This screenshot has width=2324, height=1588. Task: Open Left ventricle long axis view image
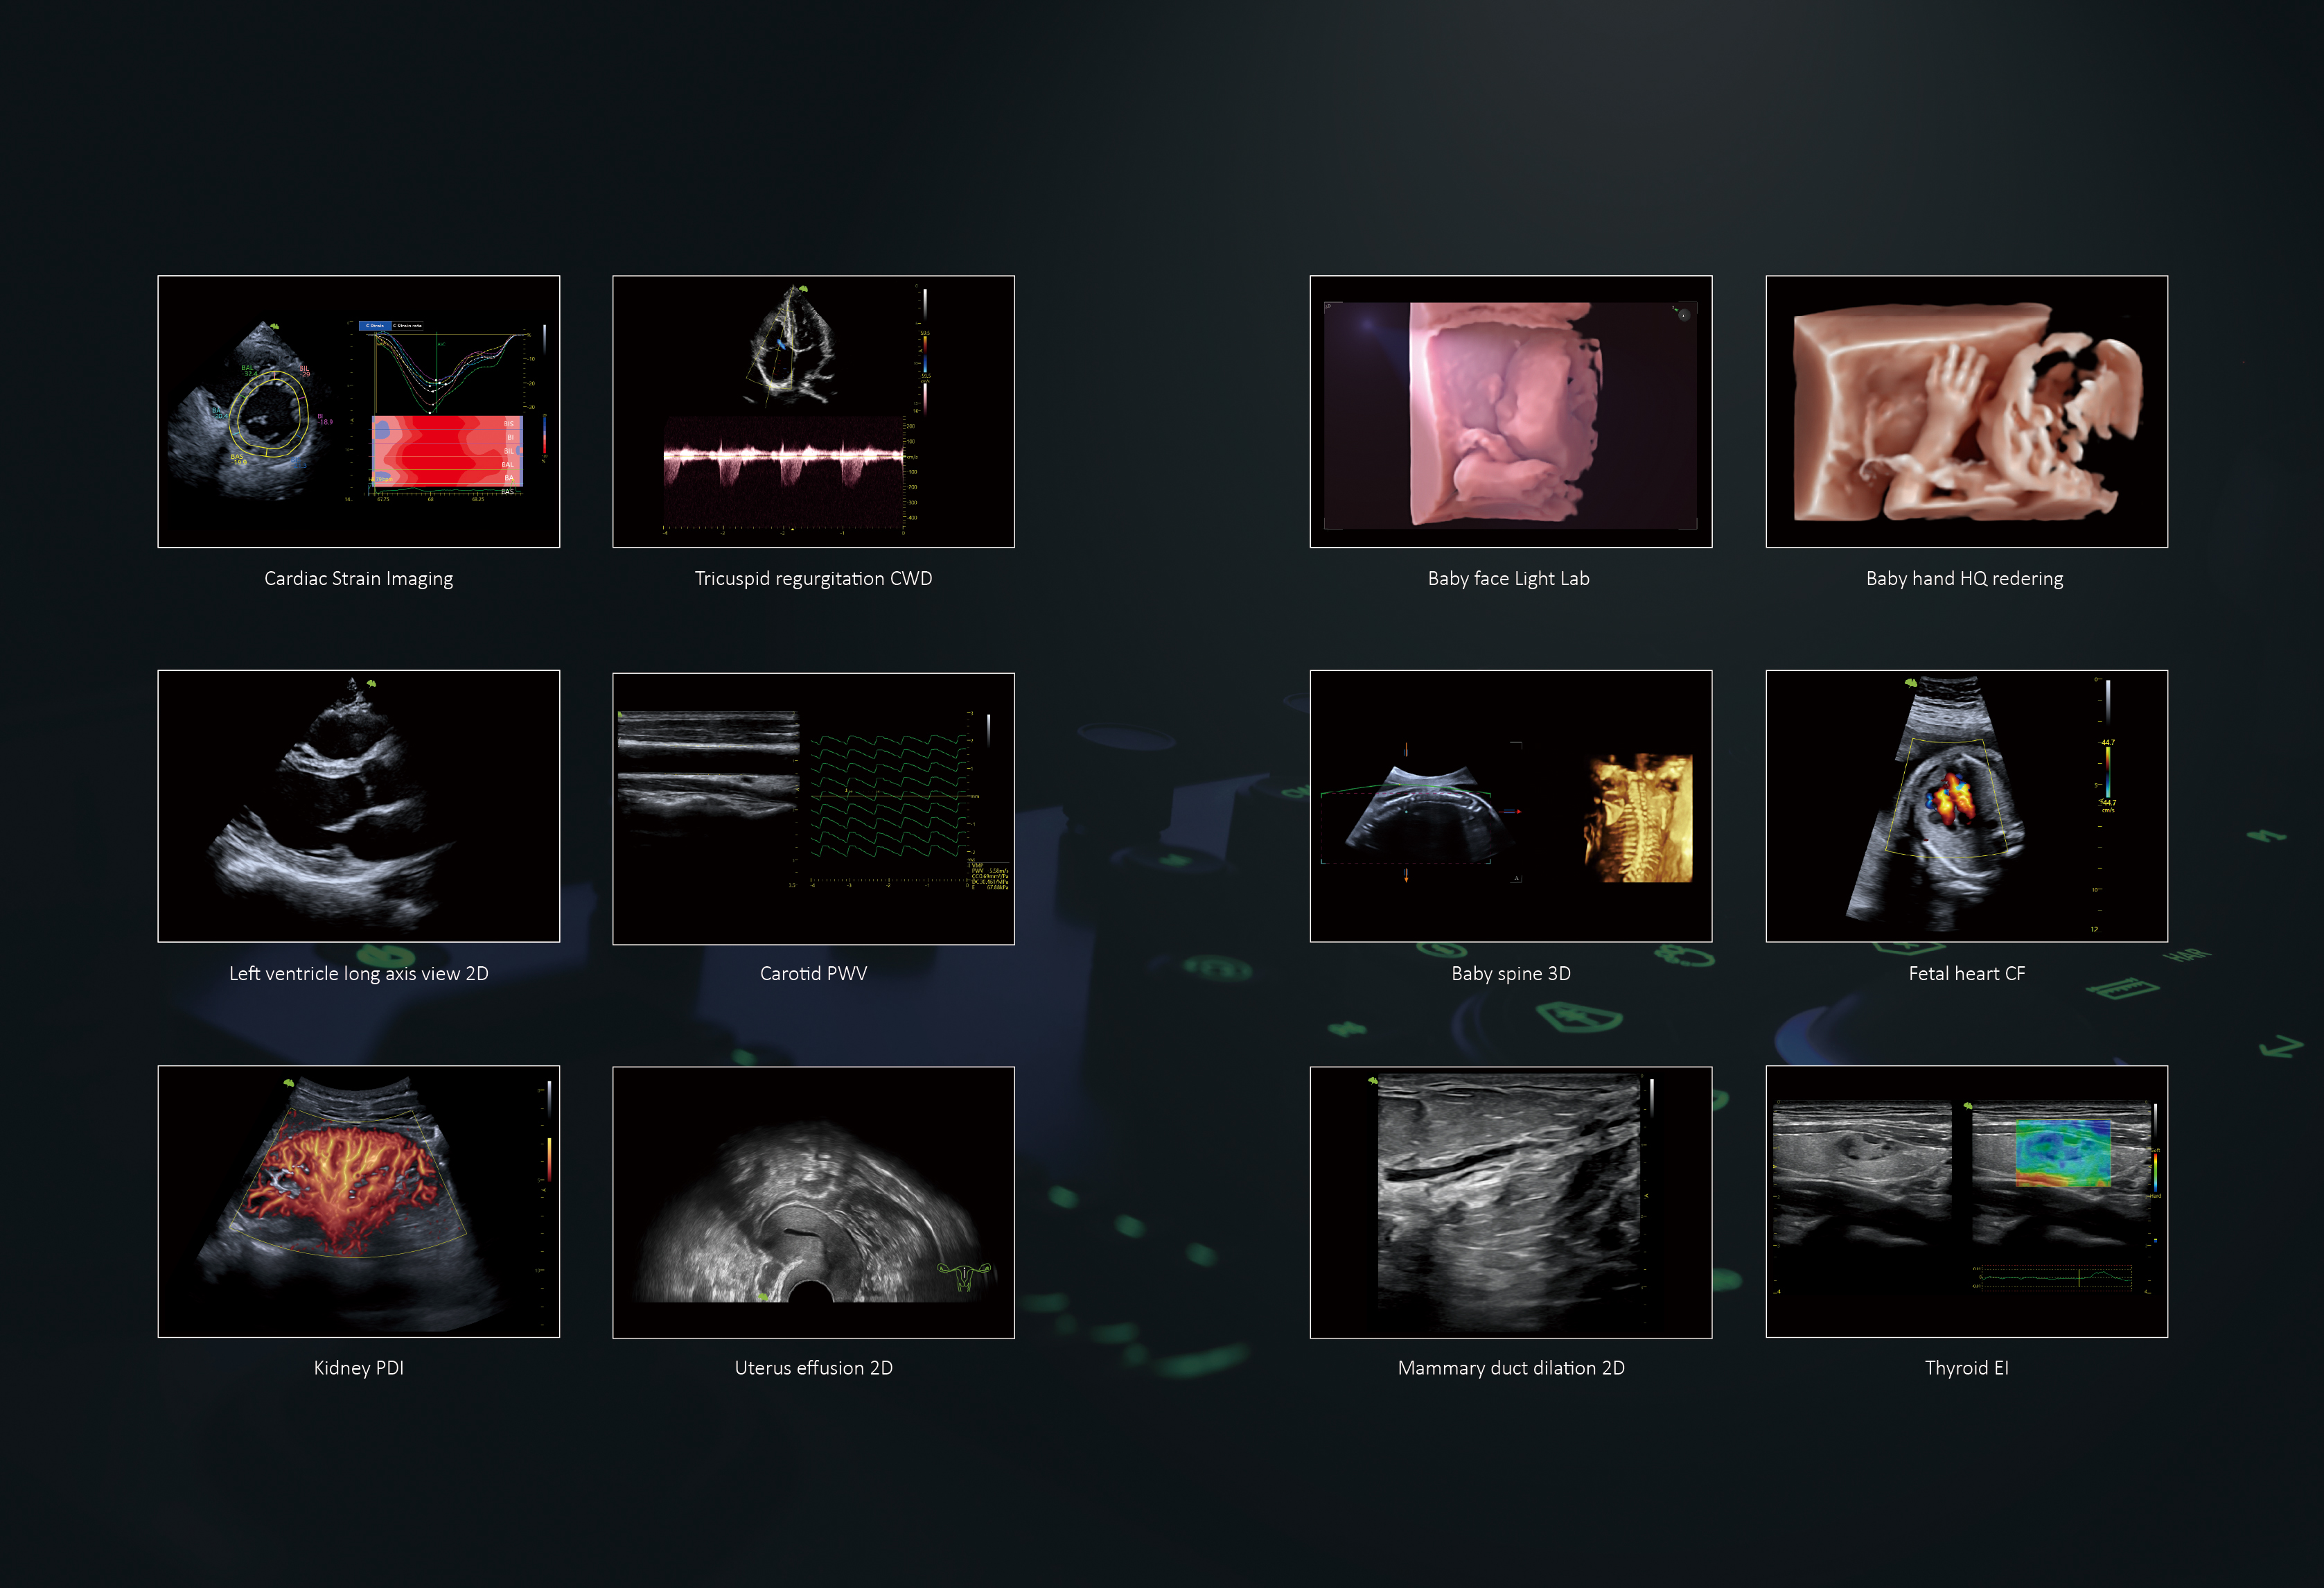tap(358, 805)
